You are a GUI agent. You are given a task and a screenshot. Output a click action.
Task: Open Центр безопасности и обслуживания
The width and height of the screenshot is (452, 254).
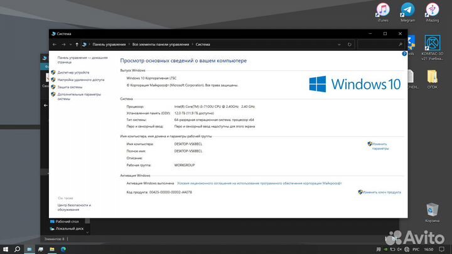coord(74,208)
